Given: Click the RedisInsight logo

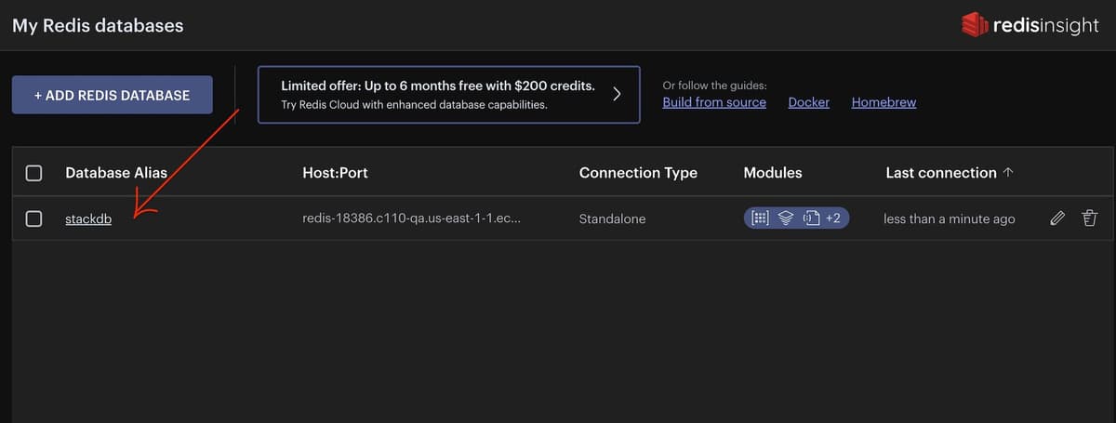Looking at the screenshot, I should 1030,26.
